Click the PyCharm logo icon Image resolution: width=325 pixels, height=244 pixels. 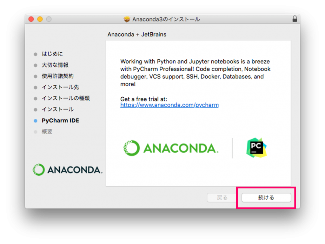pos(256,148)
